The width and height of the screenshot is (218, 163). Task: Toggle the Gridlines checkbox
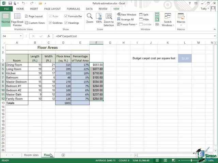pyautogui.click(x=50, y=23)
